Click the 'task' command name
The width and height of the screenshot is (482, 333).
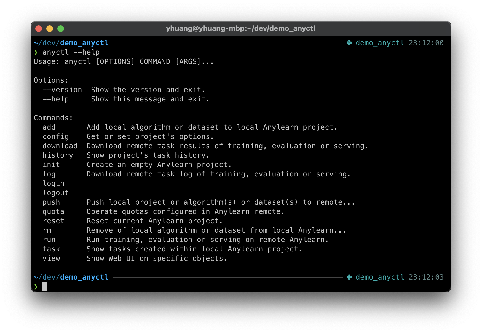51,249
